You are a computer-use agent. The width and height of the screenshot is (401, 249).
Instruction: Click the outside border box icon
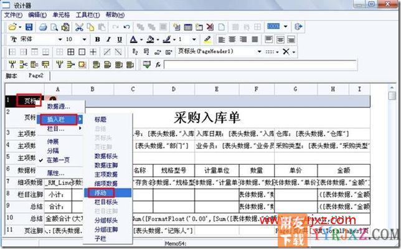tap(82, 52)
